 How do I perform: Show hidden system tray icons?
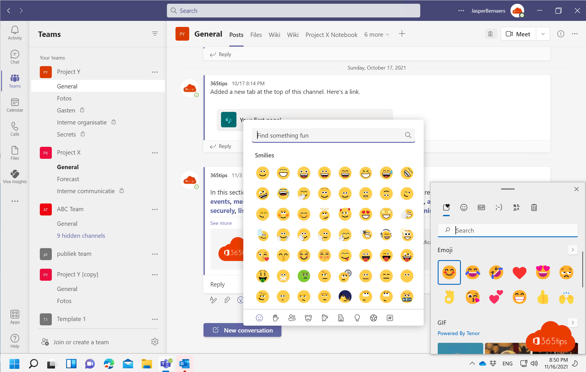[x=472, y=363]
